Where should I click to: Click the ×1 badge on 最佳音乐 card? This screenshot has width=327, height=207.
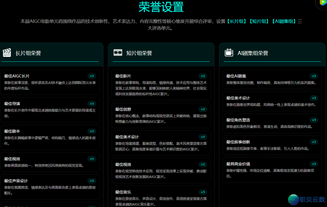pos(203,192)
